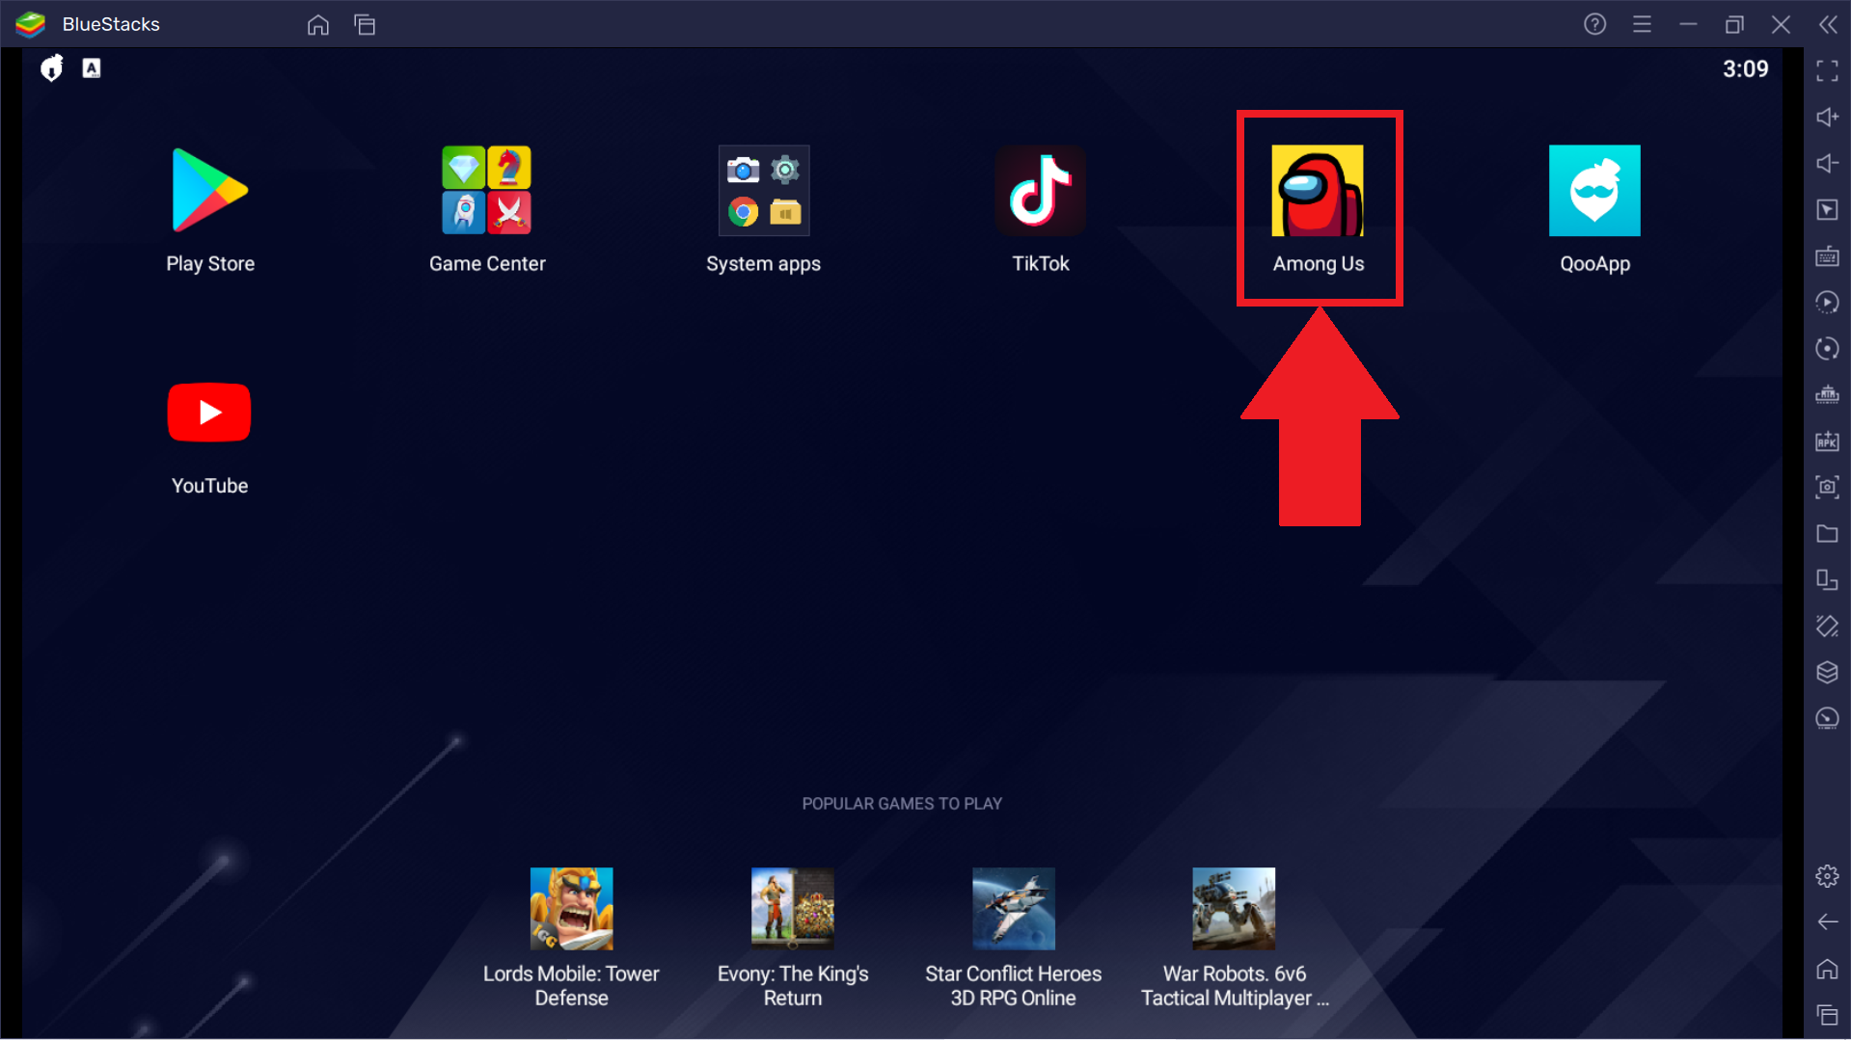Open game controls keyboard icon
Screen dimensions: 1851x1040
coord(1827,256)
